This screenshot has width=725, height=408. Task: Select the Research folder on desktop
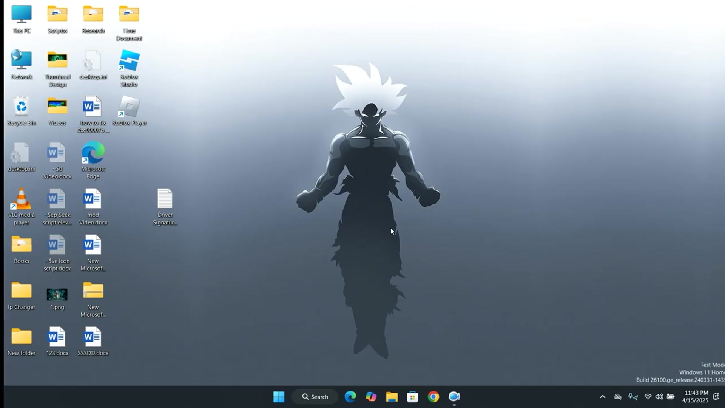coord(93,20)
